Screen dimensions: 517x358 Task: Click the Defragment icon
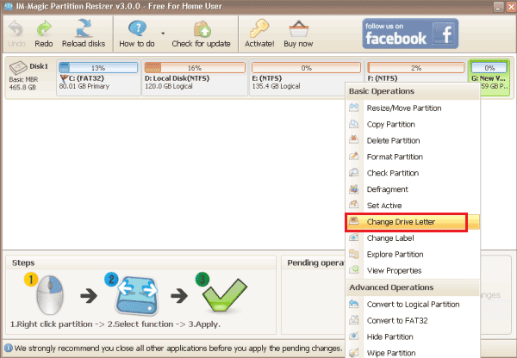click(354, 188)
